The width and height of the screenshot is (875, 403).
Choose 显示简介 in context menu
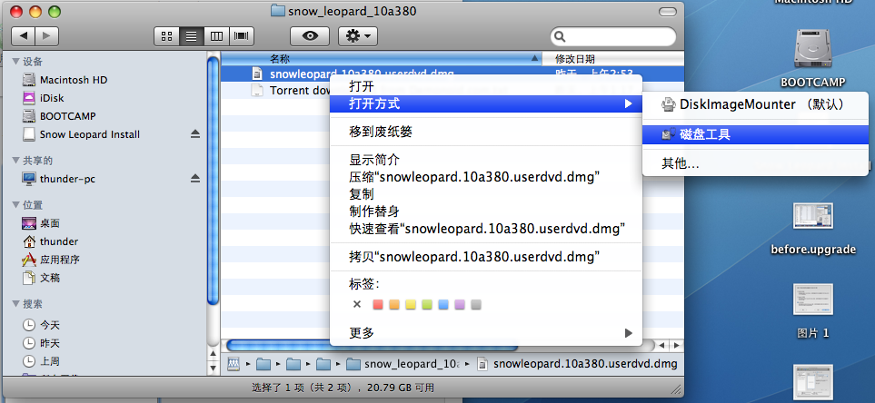(x=485, y=160)
